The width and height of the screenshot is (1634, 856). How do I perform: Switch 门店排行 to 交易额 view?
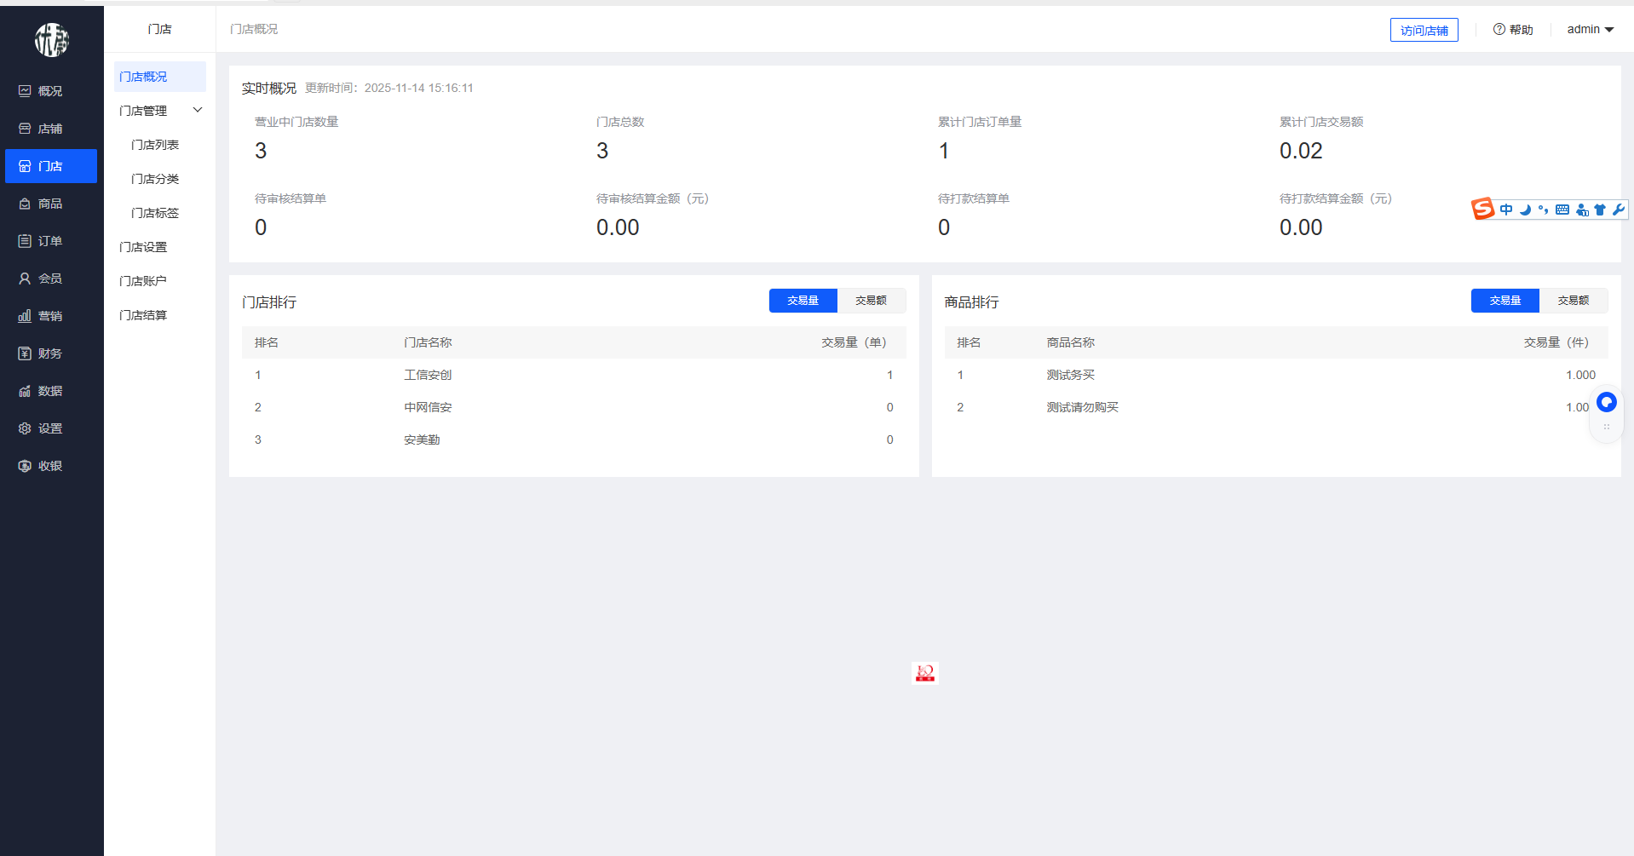(871, 301)
